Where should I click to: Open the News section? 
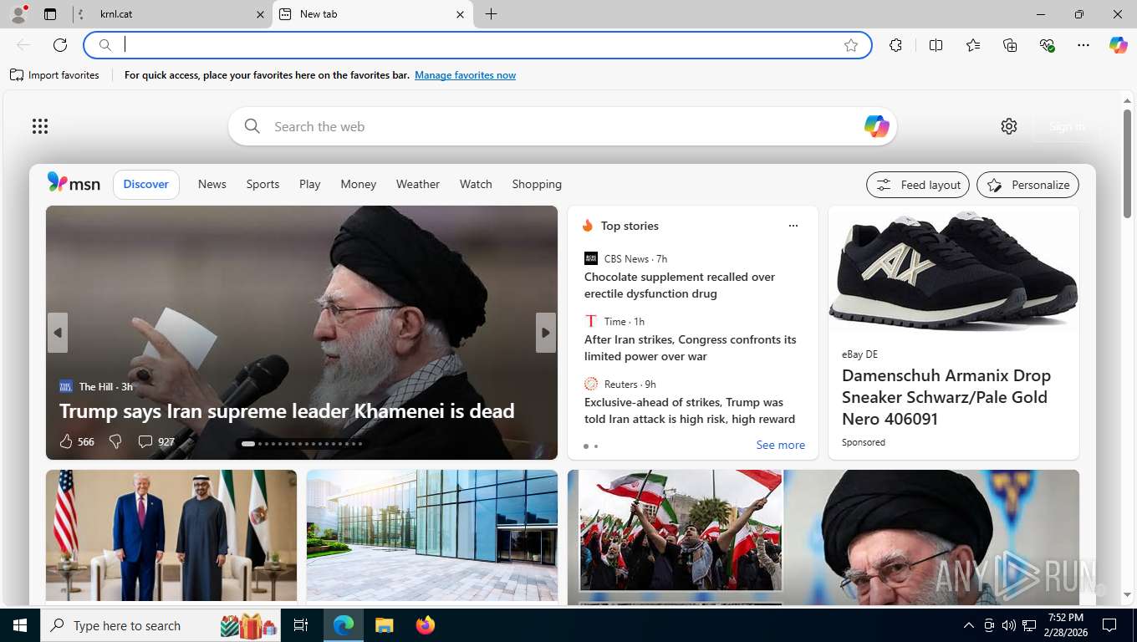coord(212,184)
